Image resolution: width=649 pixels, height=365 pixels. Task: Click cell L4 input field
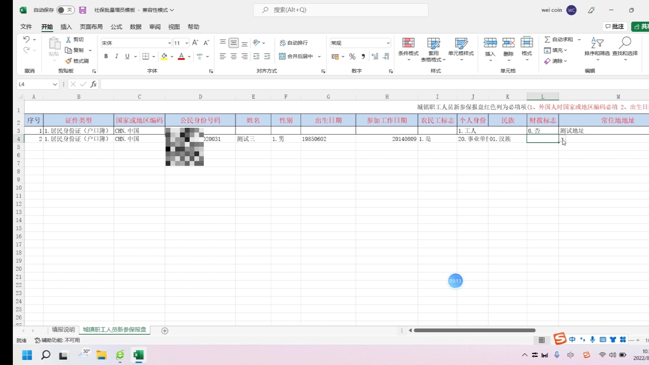pyautogui.click(x=543, y=139)
